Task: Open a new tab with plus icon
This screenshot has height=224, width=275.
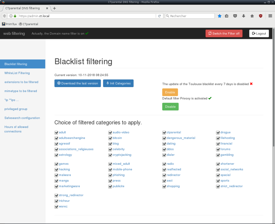Action: coord(54,8)
